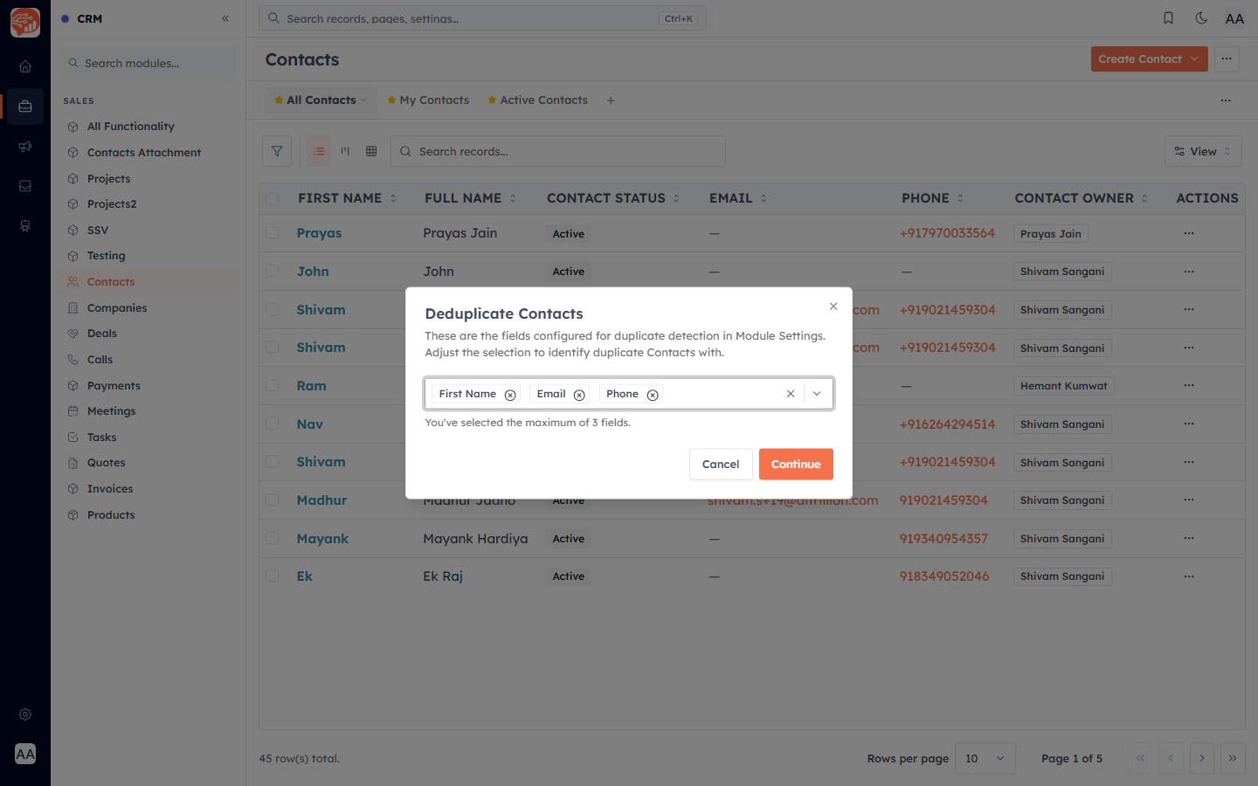The height and width of the screenshot is (786, 1258).
Task: Check the Mayank row checkbox
Action: click(x=273, y=538)
